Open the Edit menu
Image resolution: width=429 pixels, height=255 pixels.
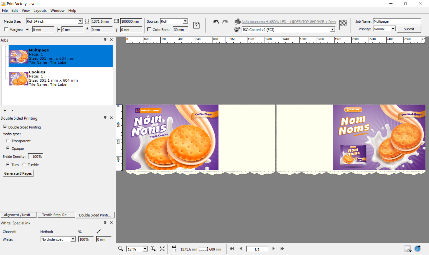pyautogui.click(x=15, y=10)
